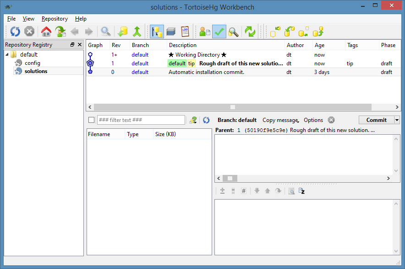Select the Automatic installation commit row
The height and width of the screenshot is (269, 405).
point(243,72)
